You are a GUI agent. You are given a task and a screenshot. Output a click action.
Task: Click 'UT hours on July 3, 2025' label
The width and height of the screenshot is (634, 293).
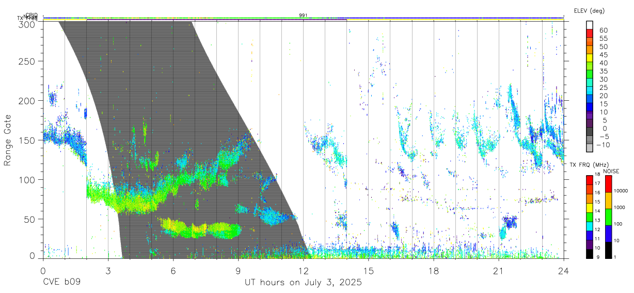coord(303,283)
